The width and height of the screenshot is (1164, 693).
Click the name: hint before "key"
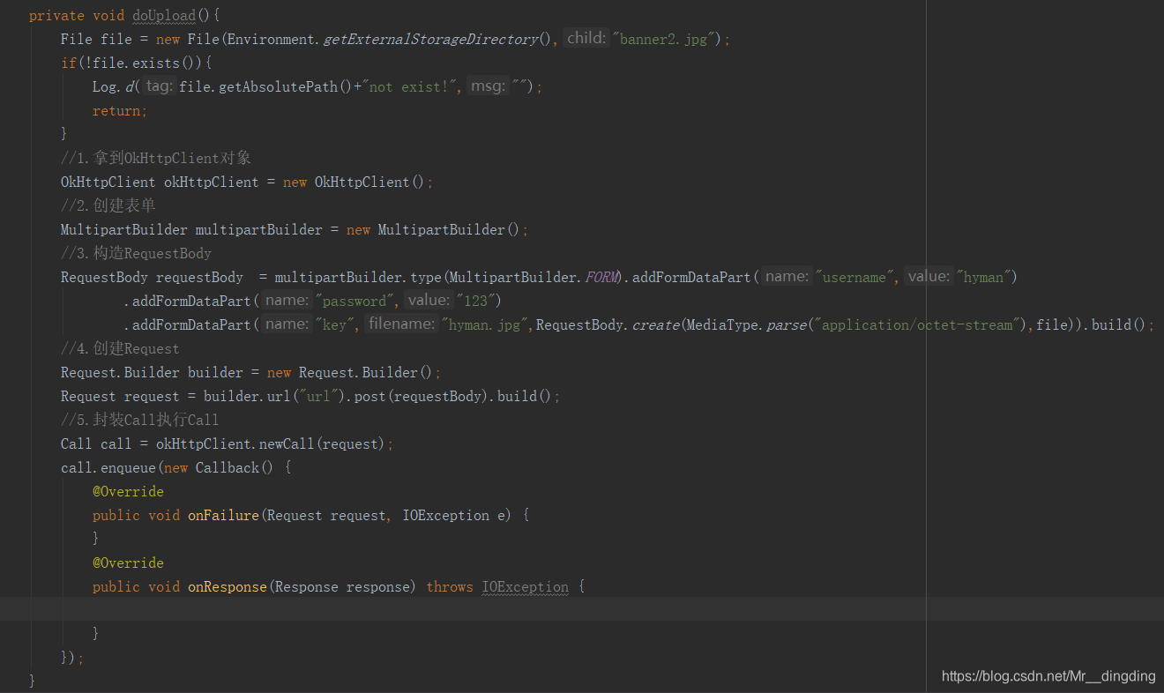point(287,324)
